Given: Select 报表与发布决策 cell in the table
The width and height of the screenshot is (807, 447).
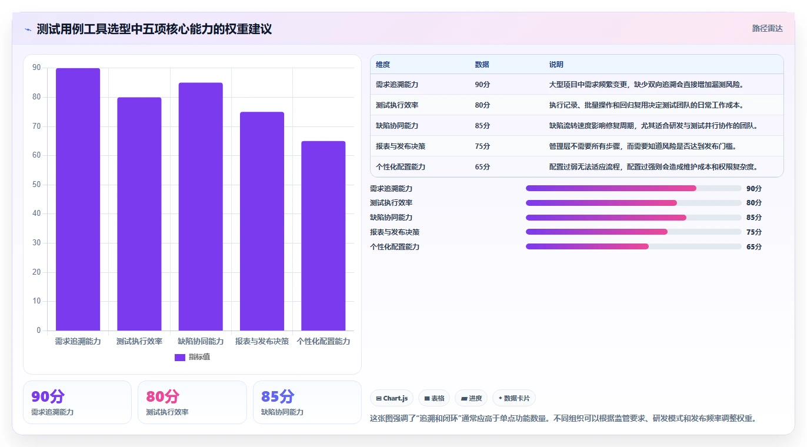Looking at the screenshot, I should [x=401, y=146].
